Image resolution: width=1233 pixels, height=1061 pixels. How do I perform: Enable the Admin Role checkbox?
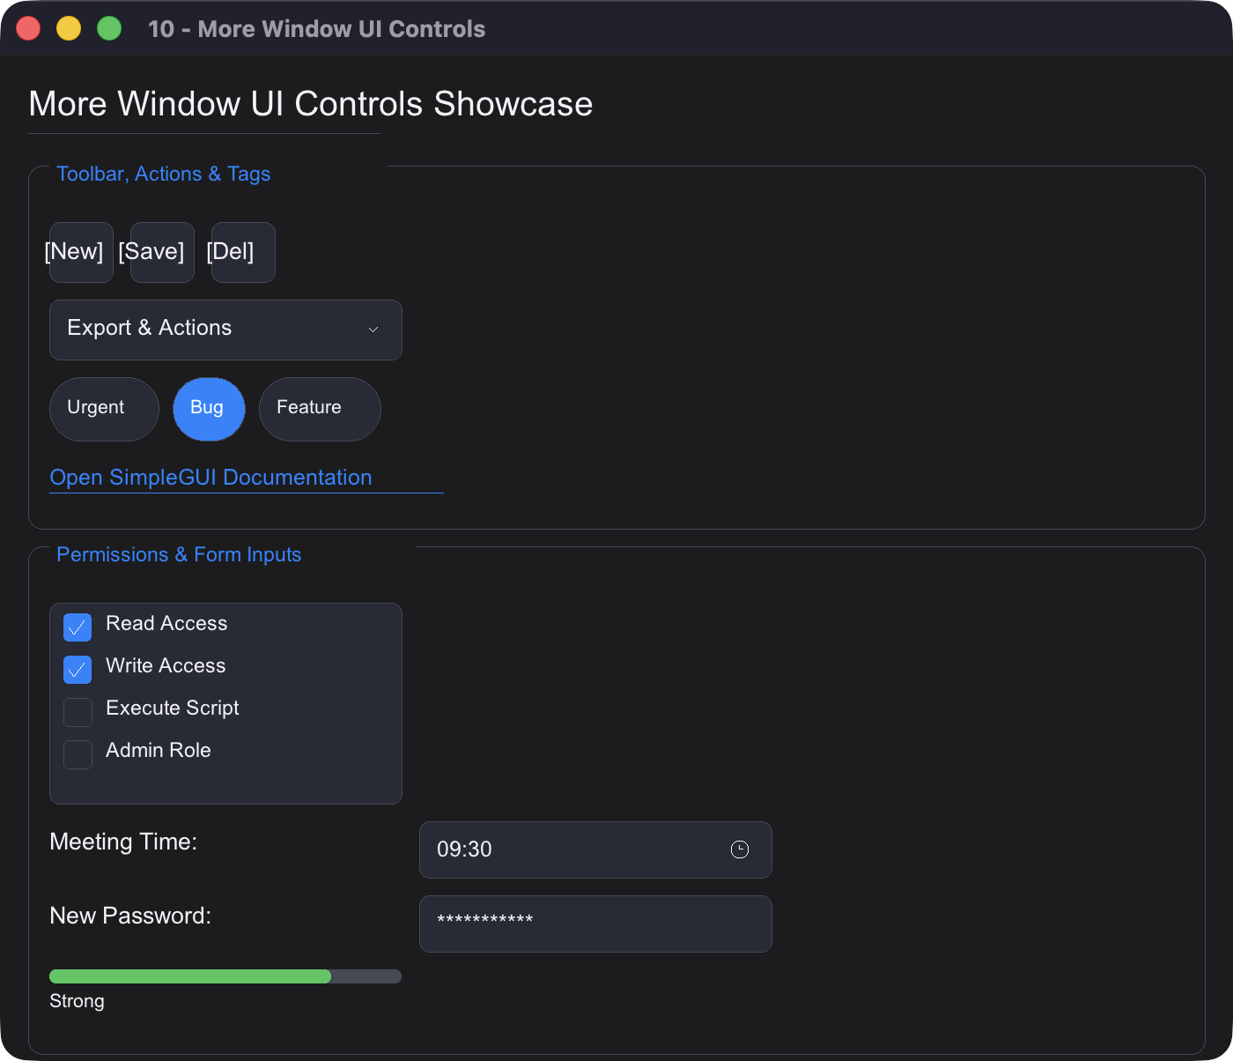pyautogui.click(x=78, y=753)
